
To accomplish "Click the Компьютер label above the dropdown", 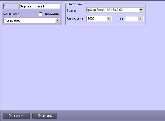I will tap(11, 14).
